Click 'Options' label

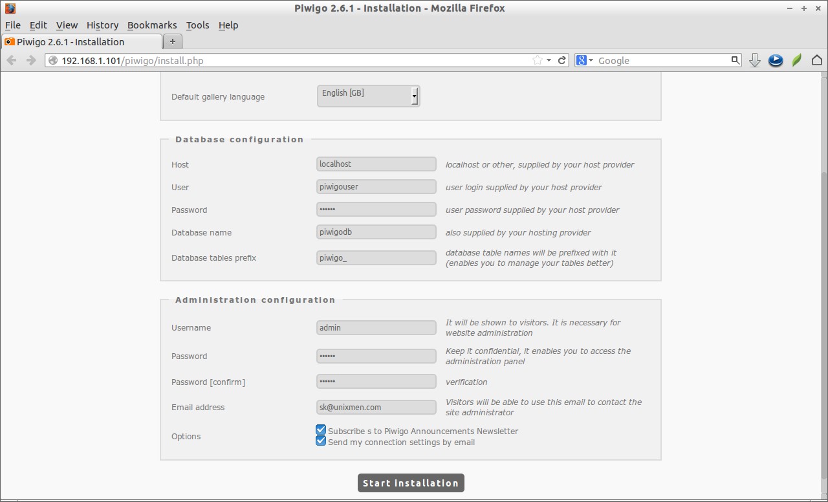tap(186, 436)
